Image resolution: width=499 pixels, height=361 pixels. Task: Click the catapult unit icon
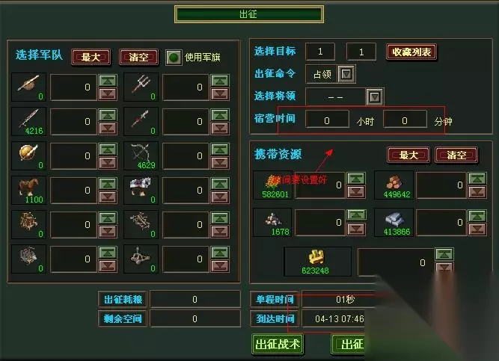(x=141, y=259)
